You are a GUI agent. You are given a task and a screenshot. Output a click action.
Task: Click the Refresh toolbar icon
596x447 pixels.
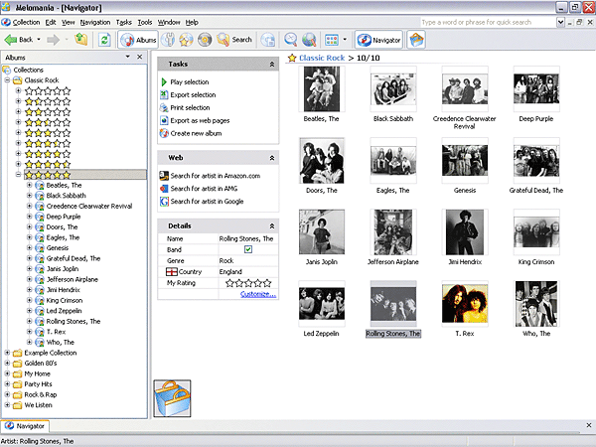tap(103, 40)
